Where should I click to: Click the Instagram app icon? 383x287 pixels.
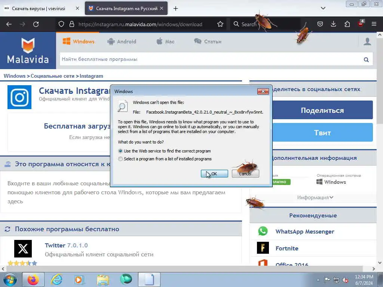tap(19, 97)
